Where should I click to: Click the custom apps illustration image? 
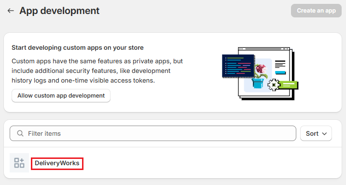point(260,73)
